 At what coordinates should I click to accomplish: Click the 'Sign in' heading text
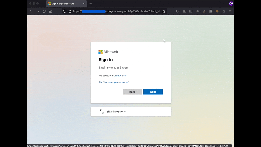click(x=105, y=60)
